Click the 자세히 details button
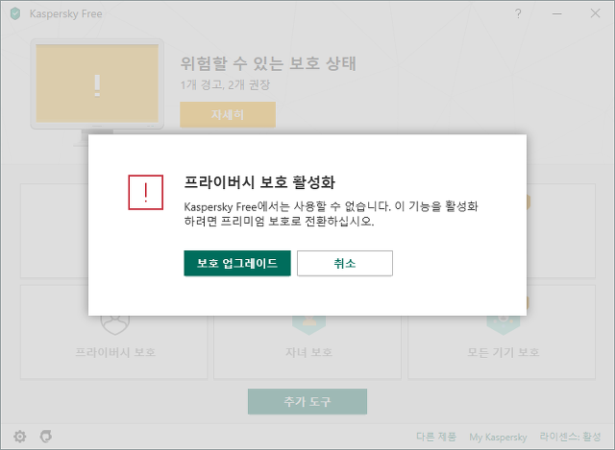This screenshot has width=615, height=450. click(x=228, y=115)
